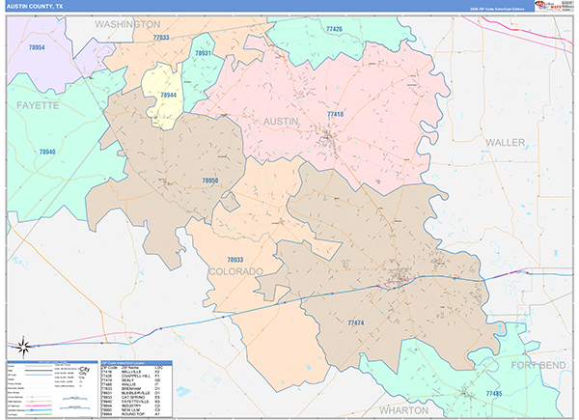
Task: Select the Austin County, TX title text
Action: pos(36,5)
